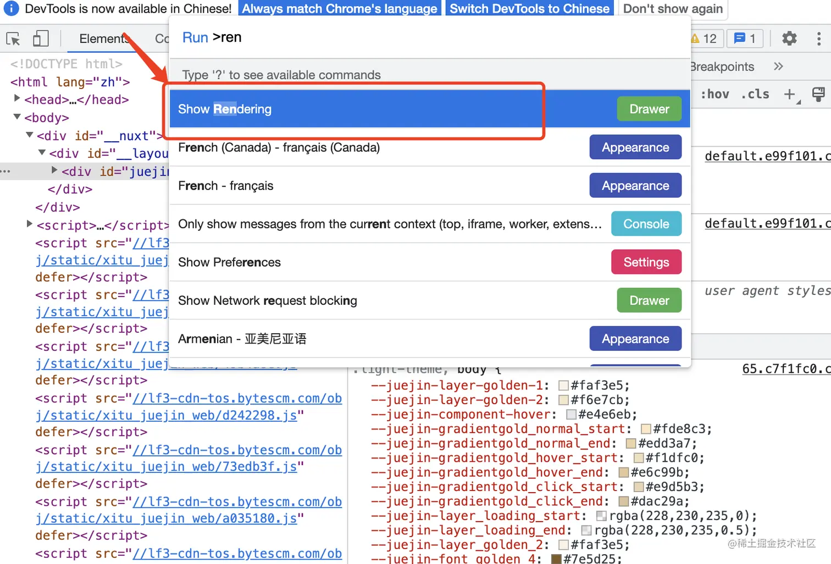Select the <!DOCTYPE html> line

click(66, 64)
